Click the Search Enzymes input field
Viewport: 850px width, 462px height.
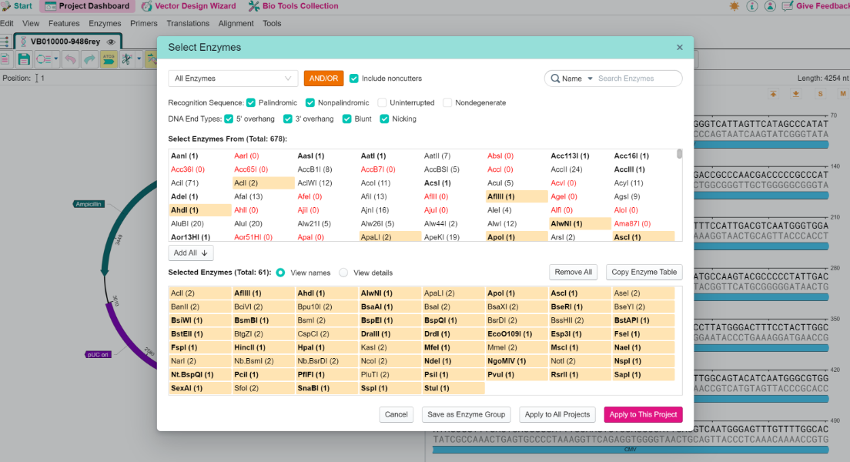pos(636,79)
